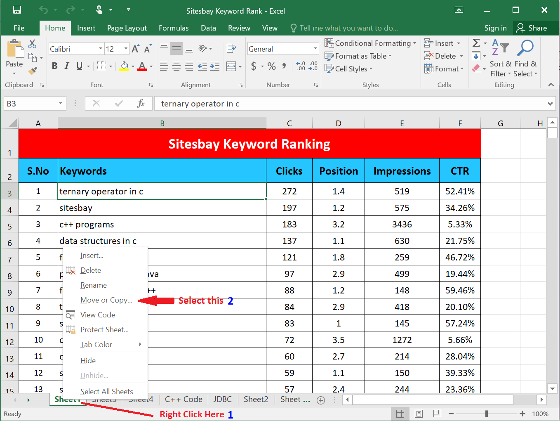The image size is (560, 421).
Task: Click the zoom slider handle
Action: (x=487, y=414)
